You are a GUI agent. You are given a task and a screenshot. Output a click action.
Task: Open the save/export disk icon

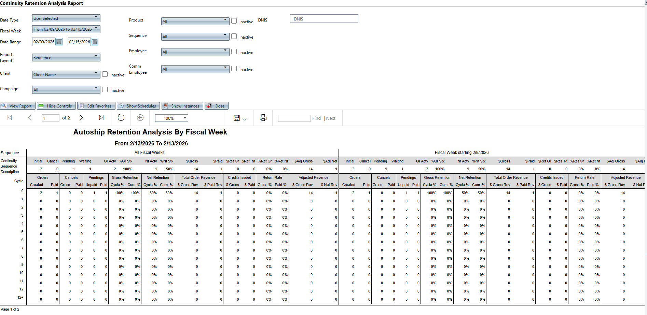pyautogui.click(x=237, y=118)
